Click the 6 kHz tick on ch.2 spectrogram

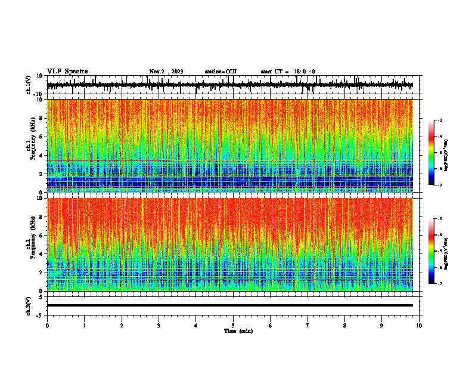[x=41, y=236]
